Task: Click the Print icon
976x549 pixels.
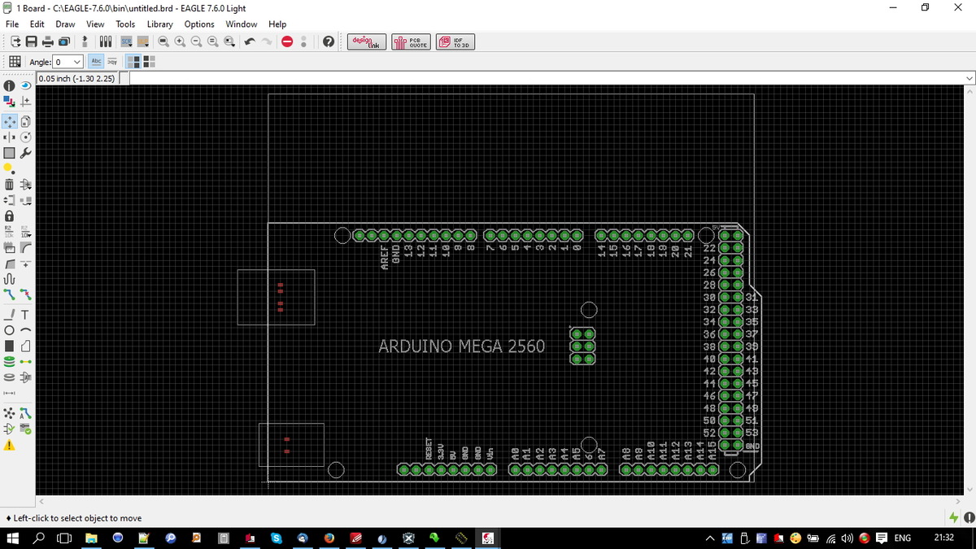Action: point(47,41)
